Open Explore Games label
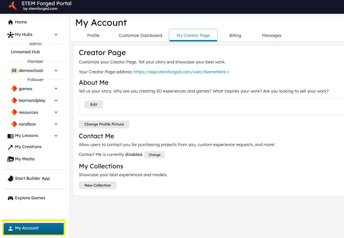Image resolution: width=344 pixels, height=238 pixels. (x=30, y=198)
